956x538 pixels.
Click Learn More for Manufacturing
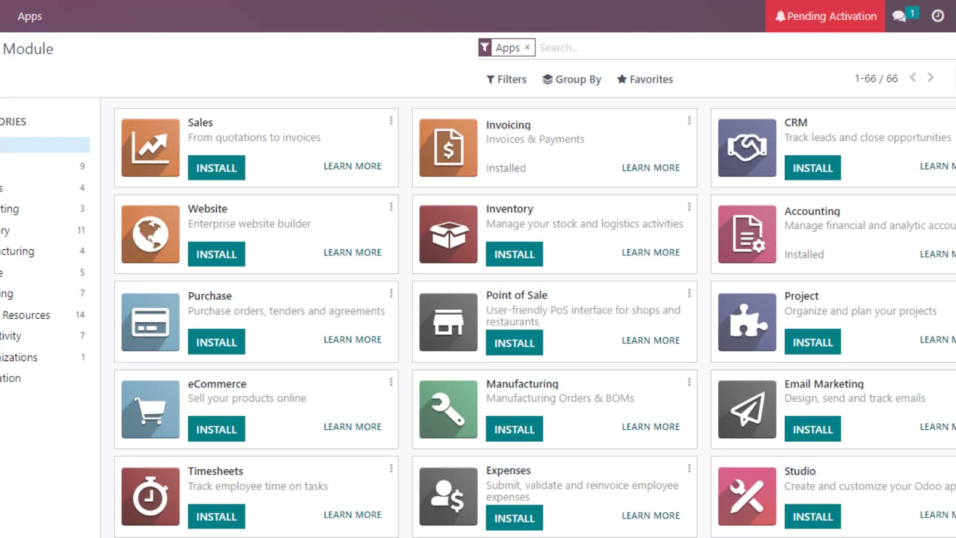click(x=651, y=427)
